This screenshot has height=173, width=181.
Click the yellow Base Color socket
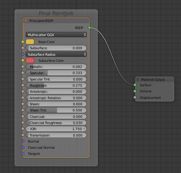click(23, 42)
